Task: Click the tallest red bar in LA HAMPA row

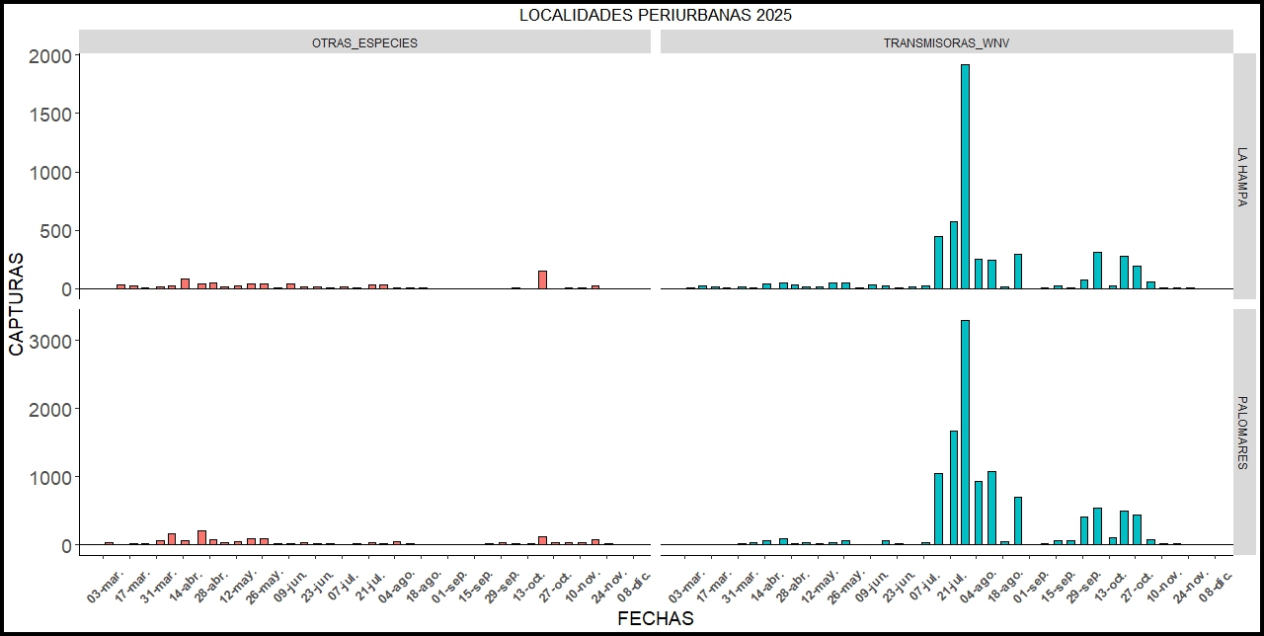Action: pyautogui.click(x=542, y=279)
